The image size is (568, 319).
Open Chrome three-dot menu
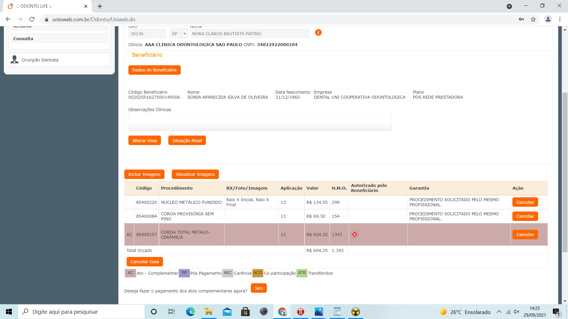560,19
